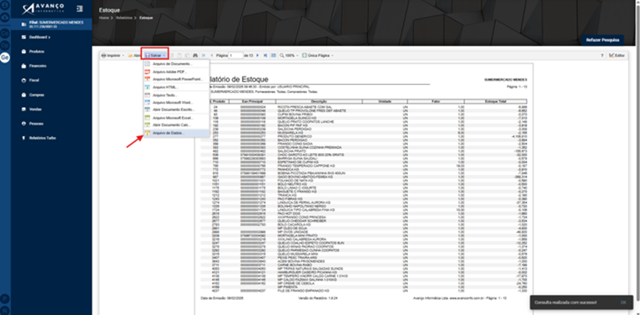
Task: Click the Unidade column header
Action: (x=385, y=101)
